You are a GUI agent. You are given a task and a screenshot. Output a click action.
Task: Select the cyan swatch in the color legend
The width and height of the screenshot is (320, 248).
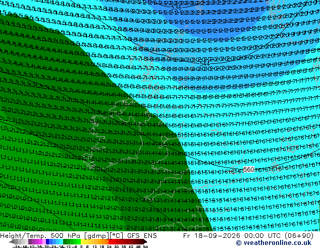click(61, 241)
